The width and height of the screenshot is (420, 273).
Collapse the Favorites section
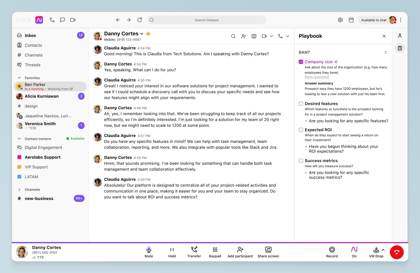[19, 78]
